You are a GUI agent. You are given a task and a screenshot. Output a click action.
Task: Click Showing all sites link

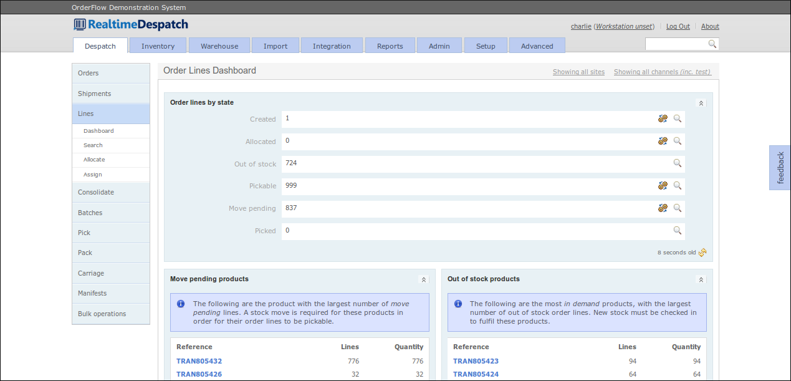click(578, 72)
